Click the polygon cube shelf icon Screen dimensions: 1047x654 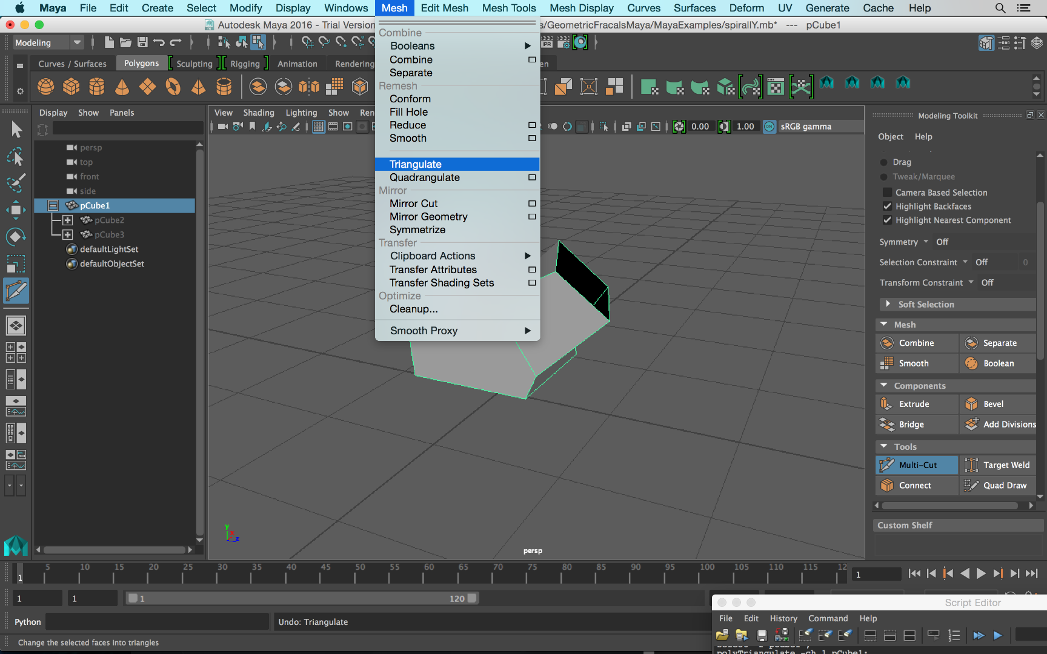71,87
